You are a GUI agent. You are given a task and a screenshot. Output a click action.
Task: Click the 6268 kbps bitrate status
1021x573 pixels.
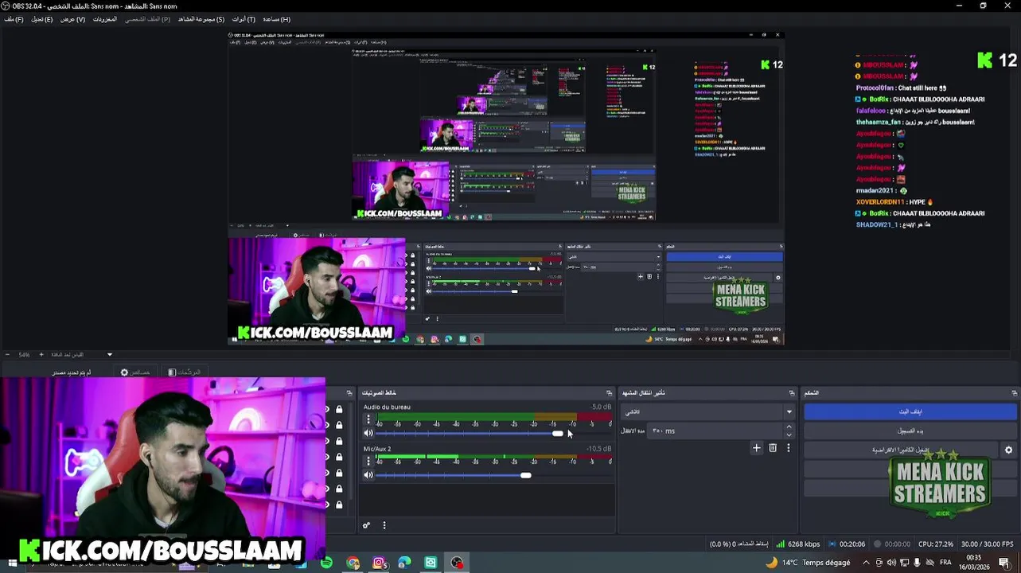800,544
